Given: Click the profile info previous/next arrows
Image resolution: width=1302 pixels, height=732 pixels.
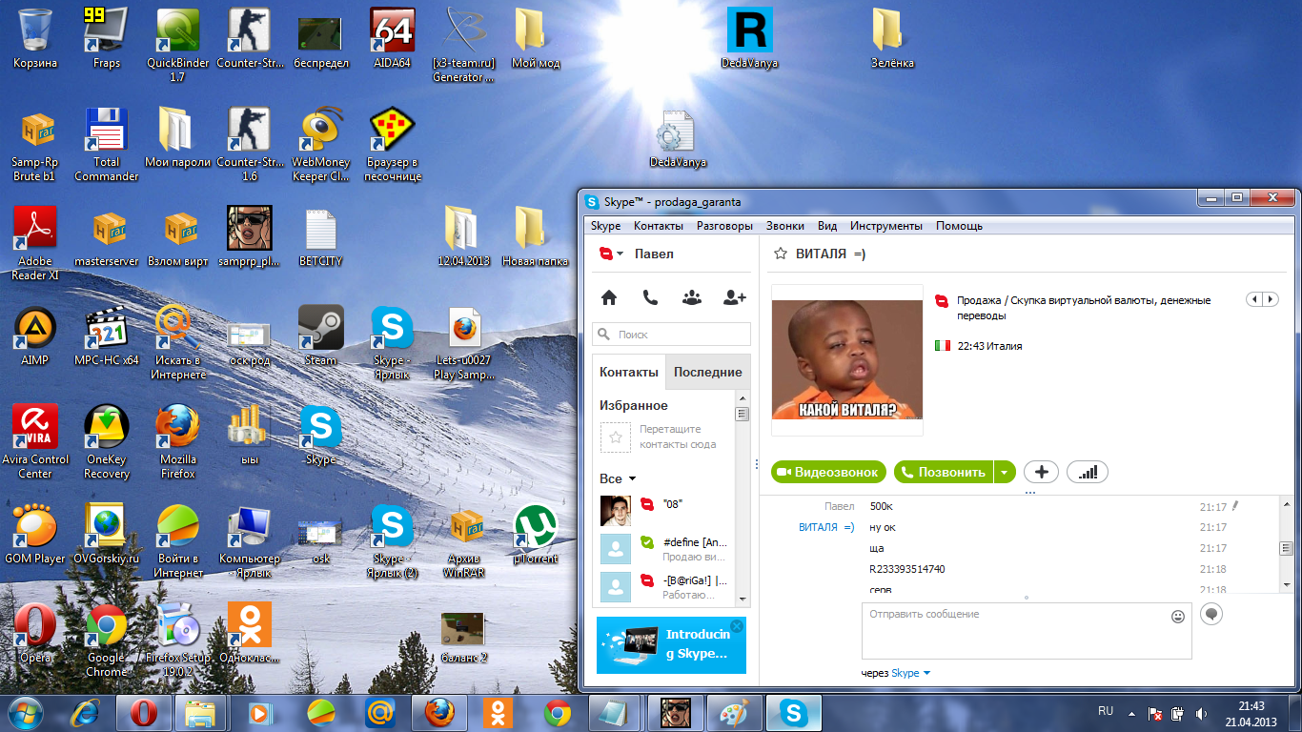Looking at the screenshot, I should pyautogui.click(x=1262, y=299).
